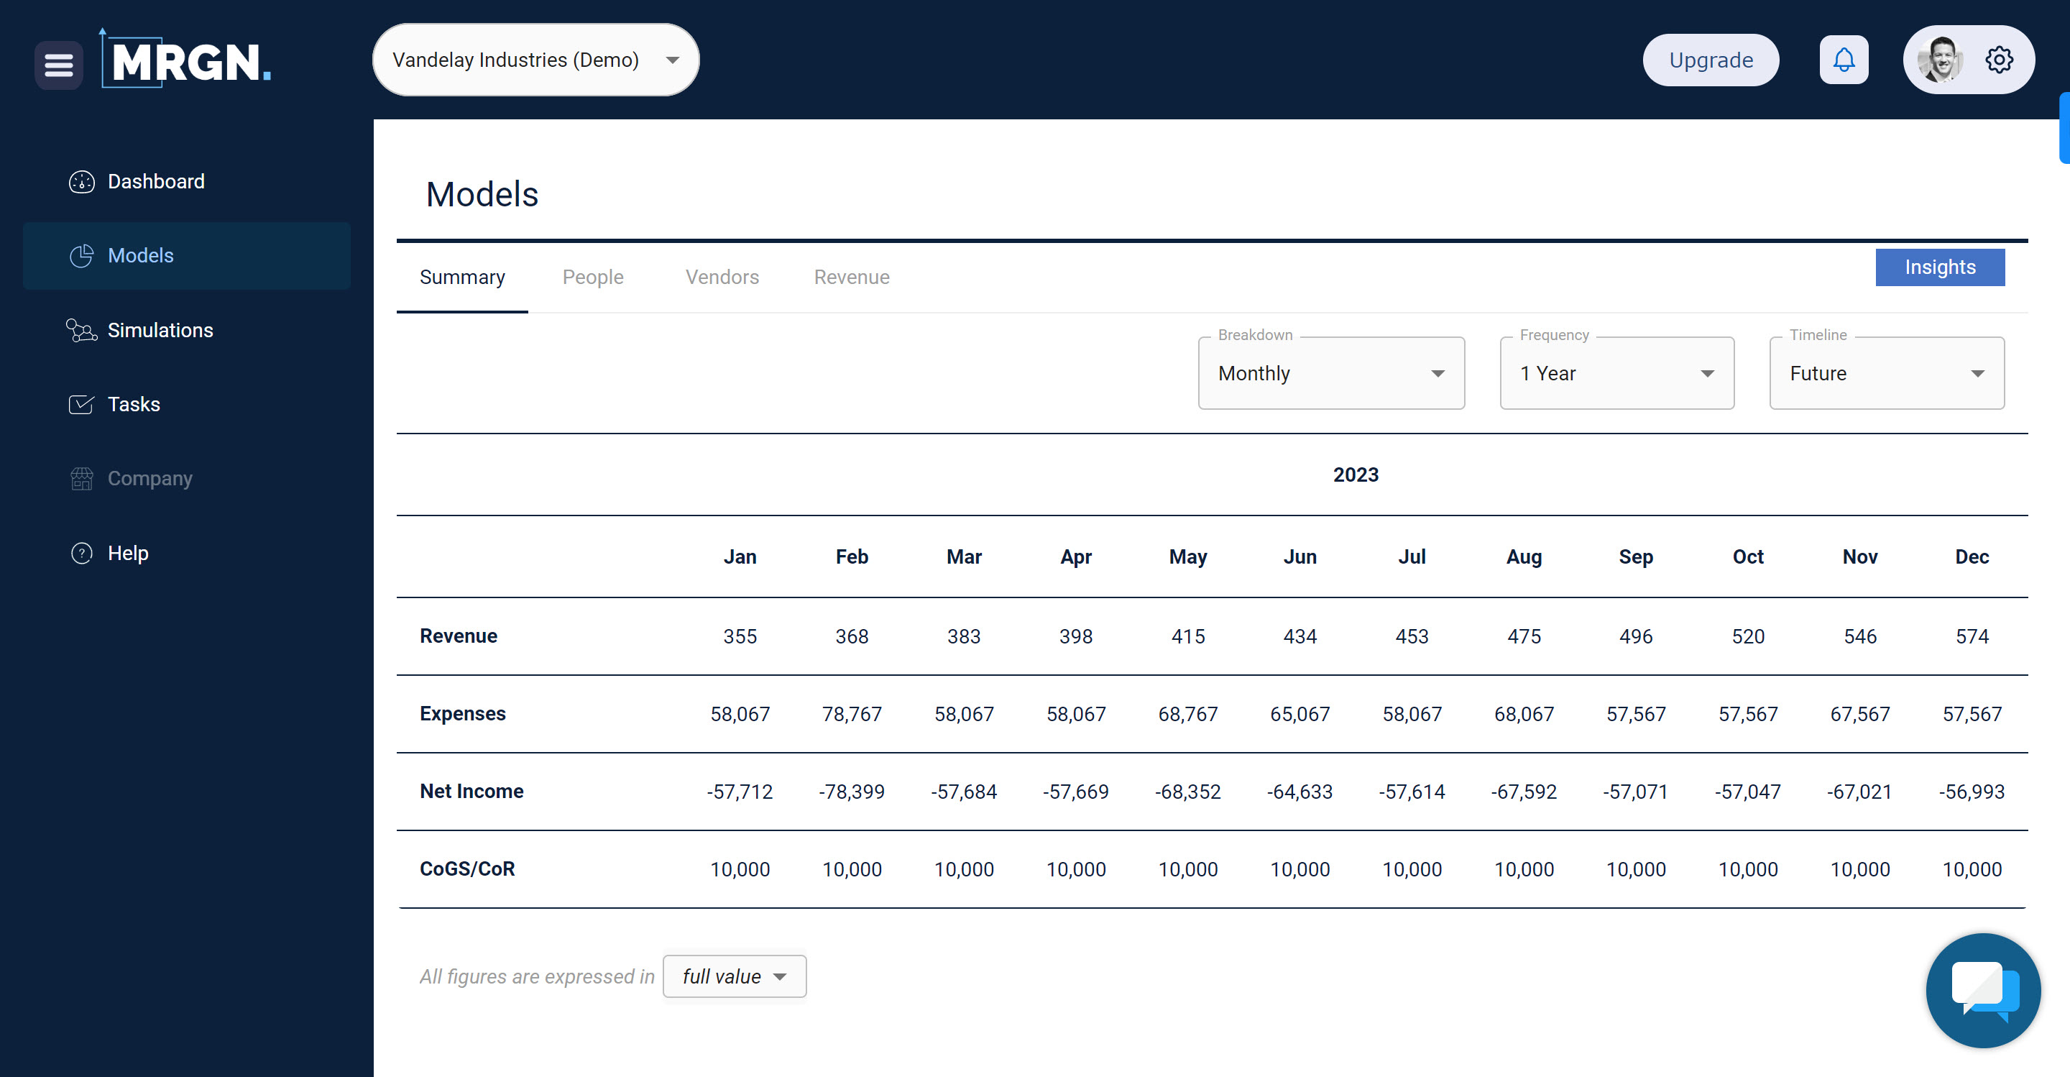The image size is (2070, 1077).
Task: Click the Help question mark icon
Action: click(81, 553)
